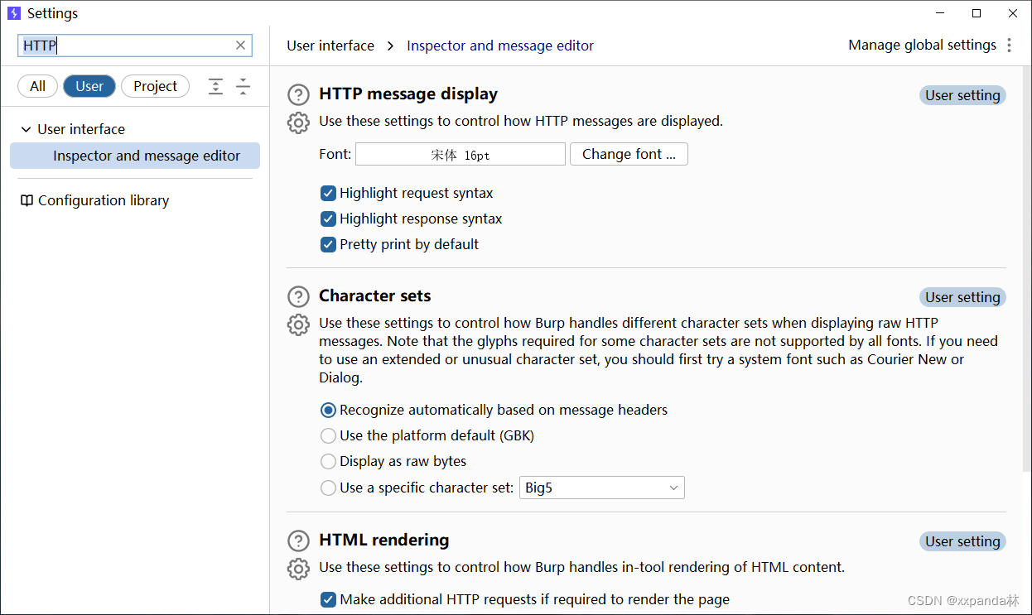Select Display as raw bytes option
This screenshot has height=615, width=1032.
329,462
